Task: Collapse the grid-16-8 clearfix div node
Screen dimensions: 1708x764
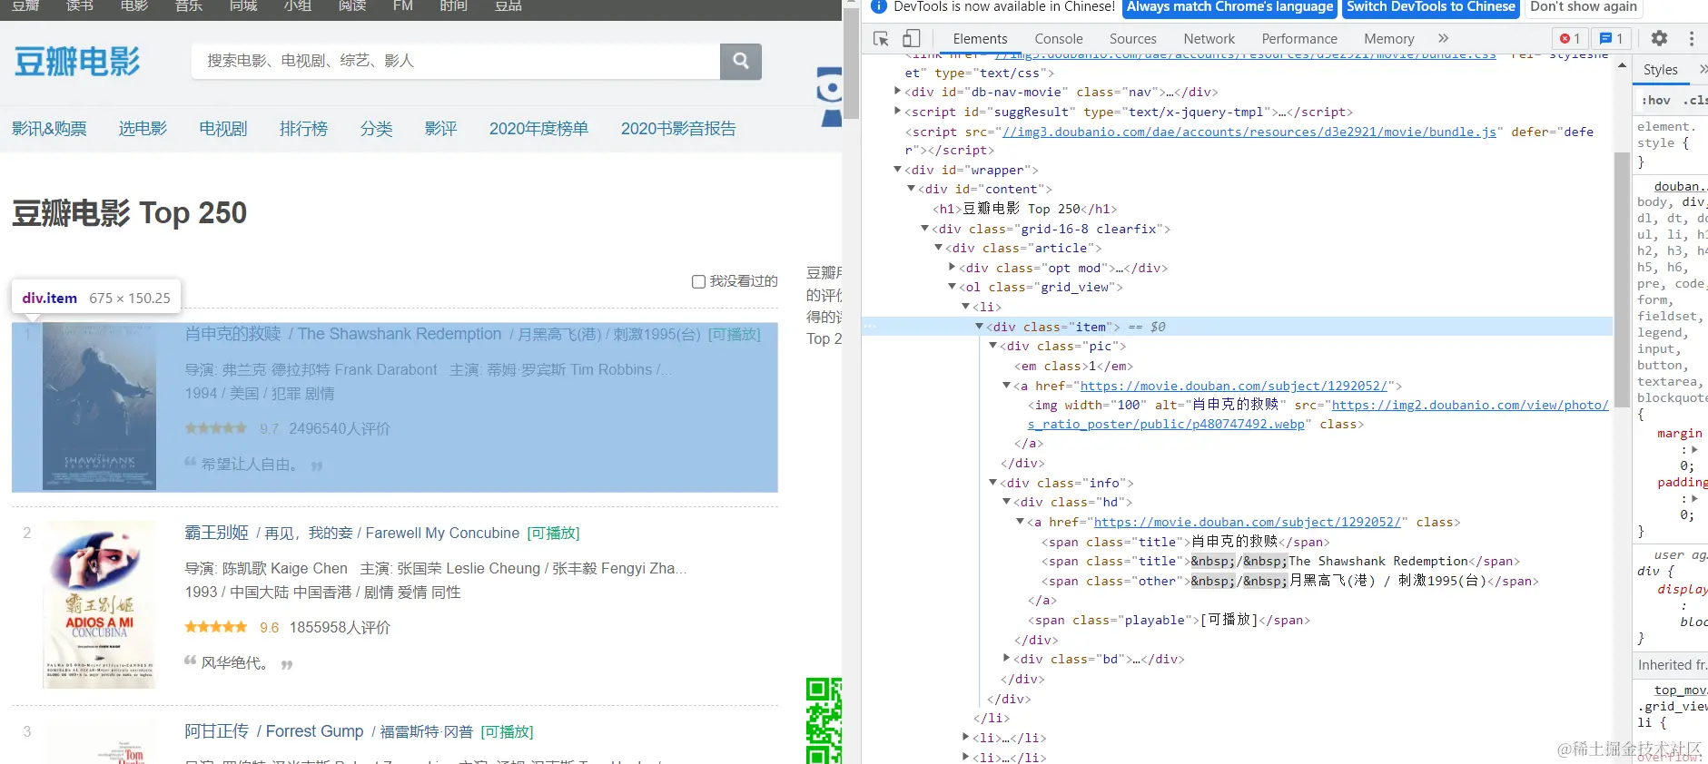Action: pos(924,228)
